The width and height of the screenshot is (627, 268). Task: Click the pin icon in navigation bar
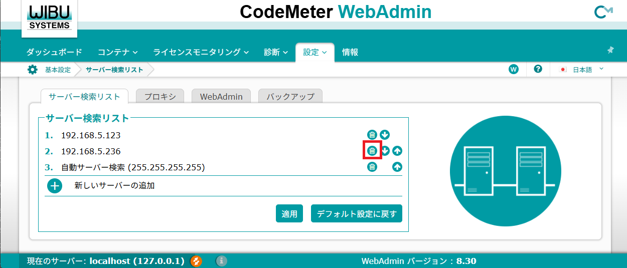(x=610, y=51)
